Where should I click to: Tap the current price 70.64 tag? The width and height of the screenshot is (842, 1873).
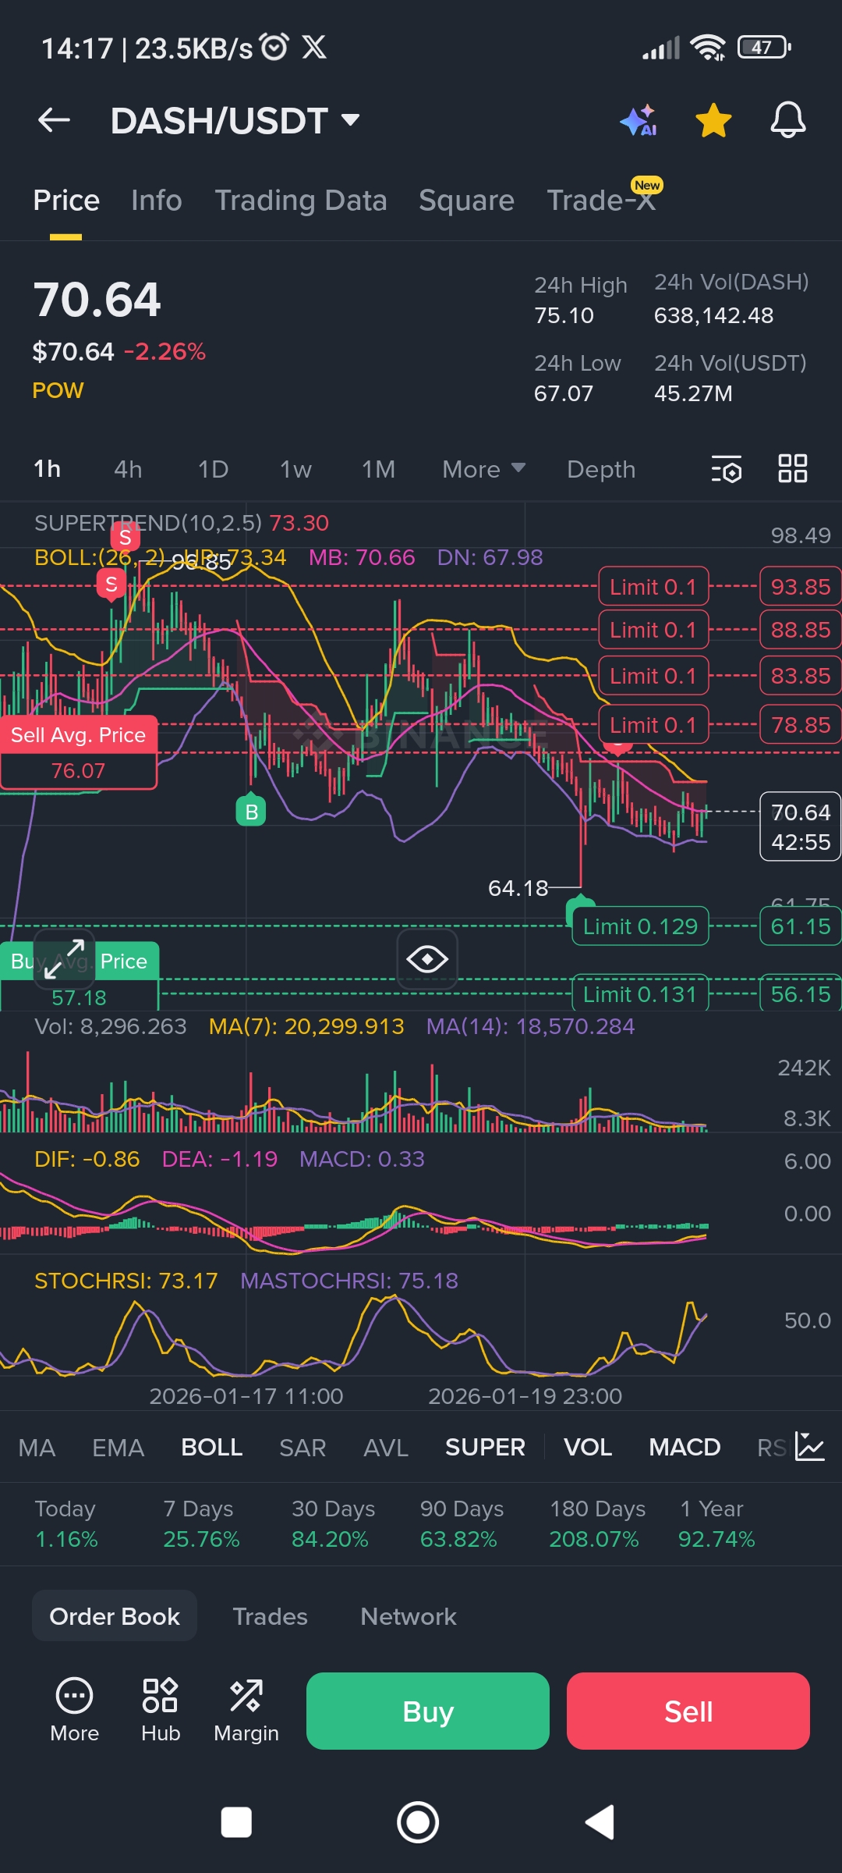(x=801, y=826)
